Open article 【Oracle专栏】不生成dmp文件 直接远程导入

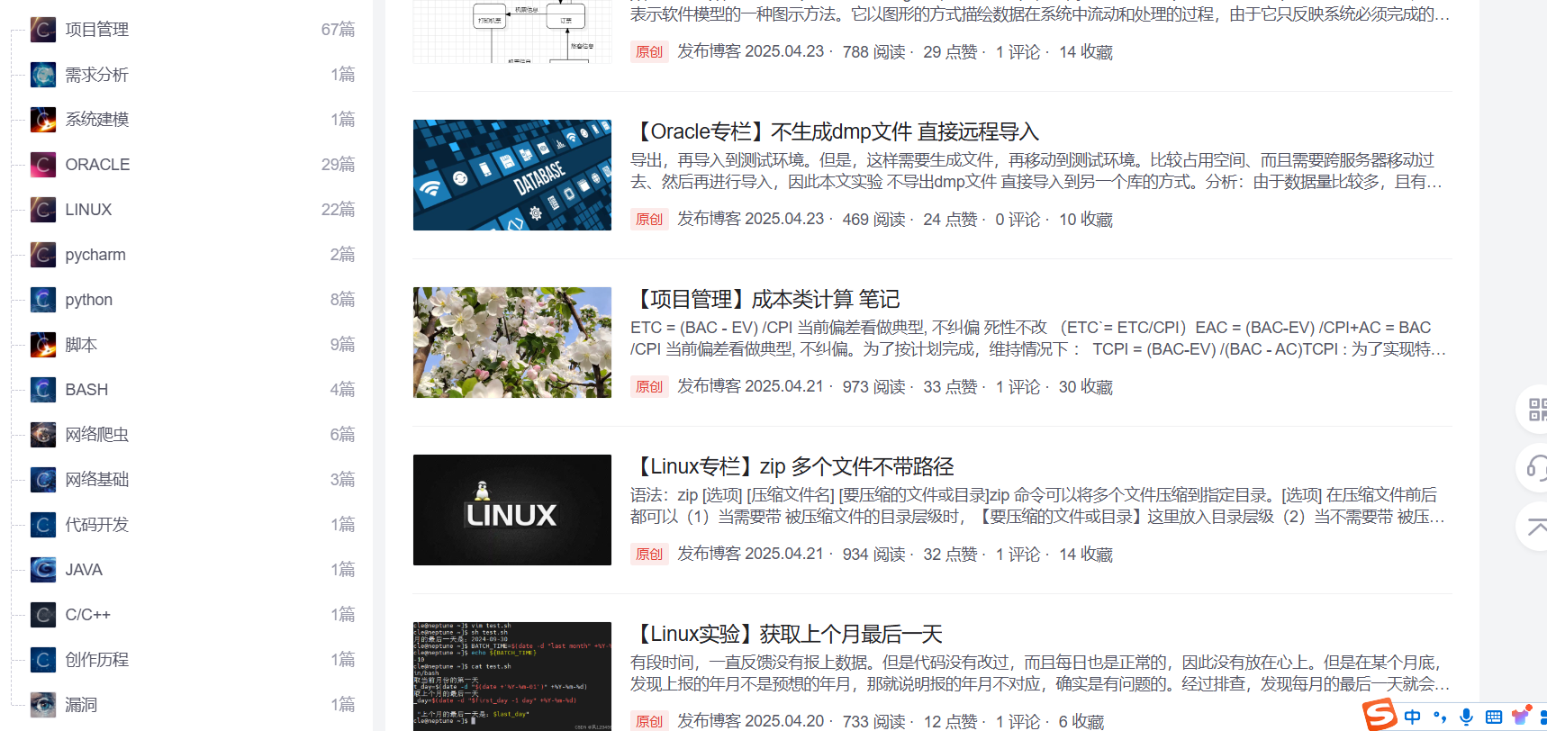point(836,131)
